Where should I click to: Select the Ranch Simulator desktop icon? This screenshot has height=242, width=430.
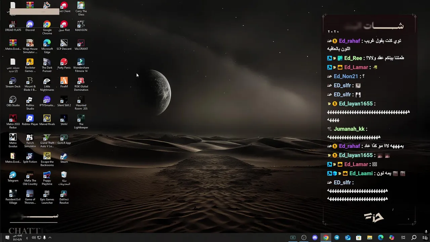[30, 140]
